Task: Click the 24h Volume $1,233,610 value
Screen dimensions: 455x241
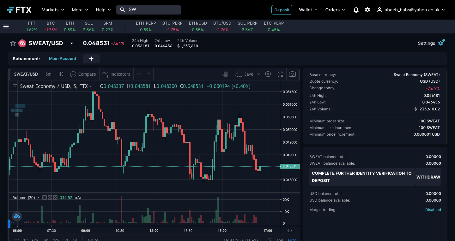Action: pos(188,46)
